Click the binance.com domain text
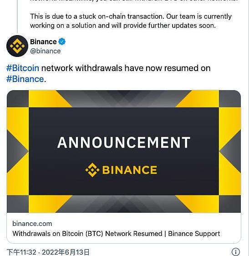The image size is (249, 256). coord(32,224)
